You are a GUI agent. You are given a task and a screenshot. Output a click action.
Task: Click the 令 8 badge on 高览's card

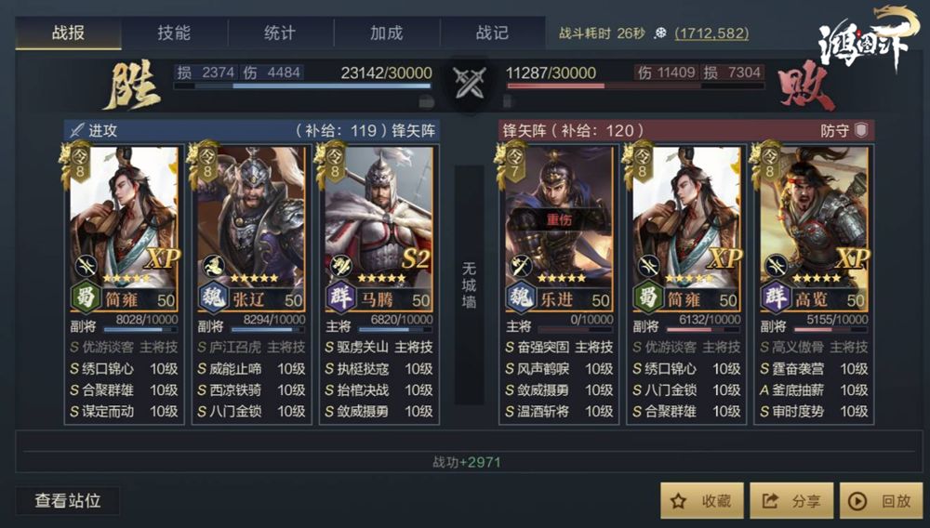coord(769,164)
